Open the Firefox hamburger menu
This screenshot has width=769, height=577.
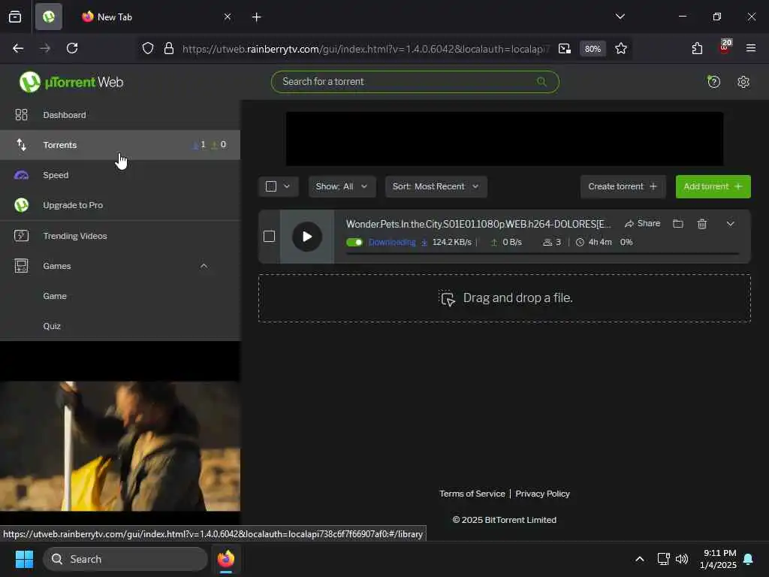point(751,48)
